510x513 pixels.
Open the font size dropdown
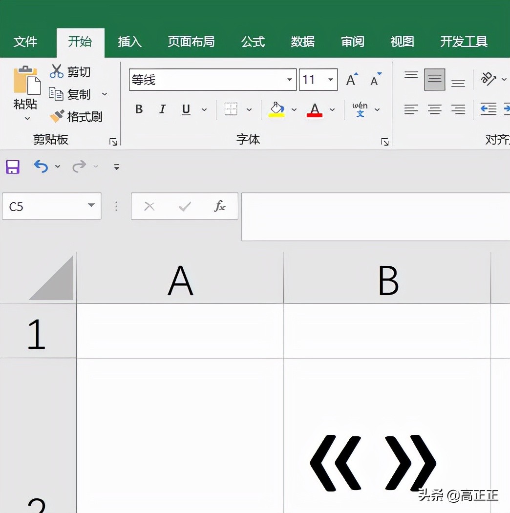pyautogui.click(x=332, y=79)
